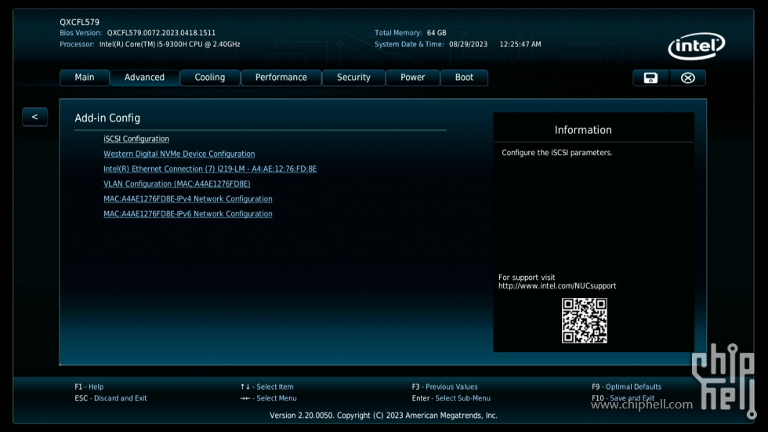Click Enter - Select Sub-Menu hint
768x432 pixels.
click(x=451, y=398)
